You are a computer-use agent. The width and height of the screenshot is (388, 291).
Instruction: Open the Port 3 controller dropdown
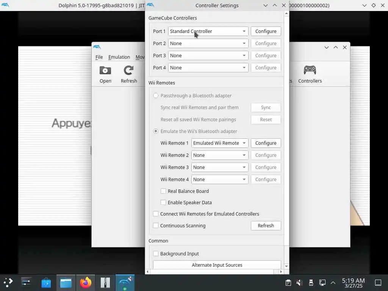pyautogui.click(x=208, y=55)
